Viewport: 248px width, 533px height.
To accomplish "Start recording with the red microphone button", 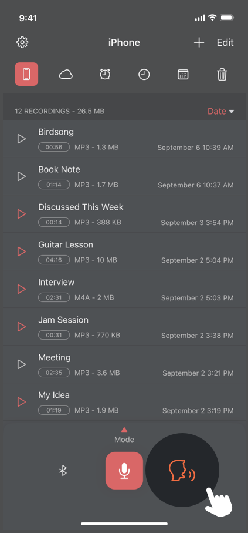I will coord(124,471).
